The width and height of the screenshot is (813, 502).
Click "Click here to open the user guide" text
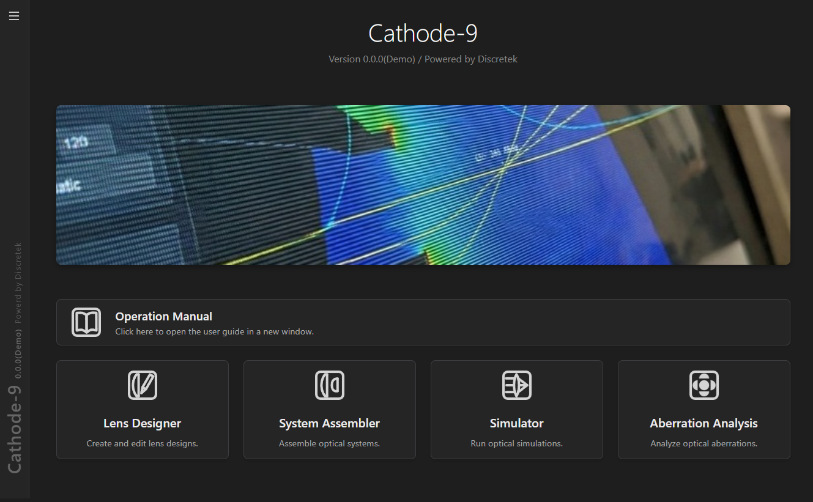tap(214, 331)
